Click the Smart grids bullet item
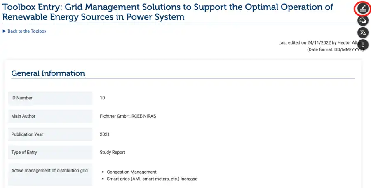371x188 pixels. (x=152, y=179)
